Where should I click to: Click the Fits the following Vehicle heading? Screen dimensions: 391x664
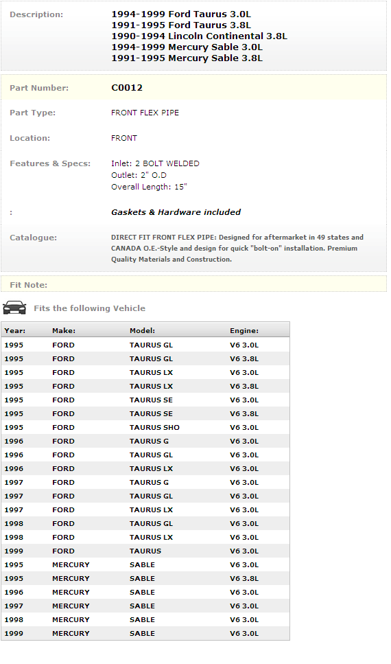(89, 308)
